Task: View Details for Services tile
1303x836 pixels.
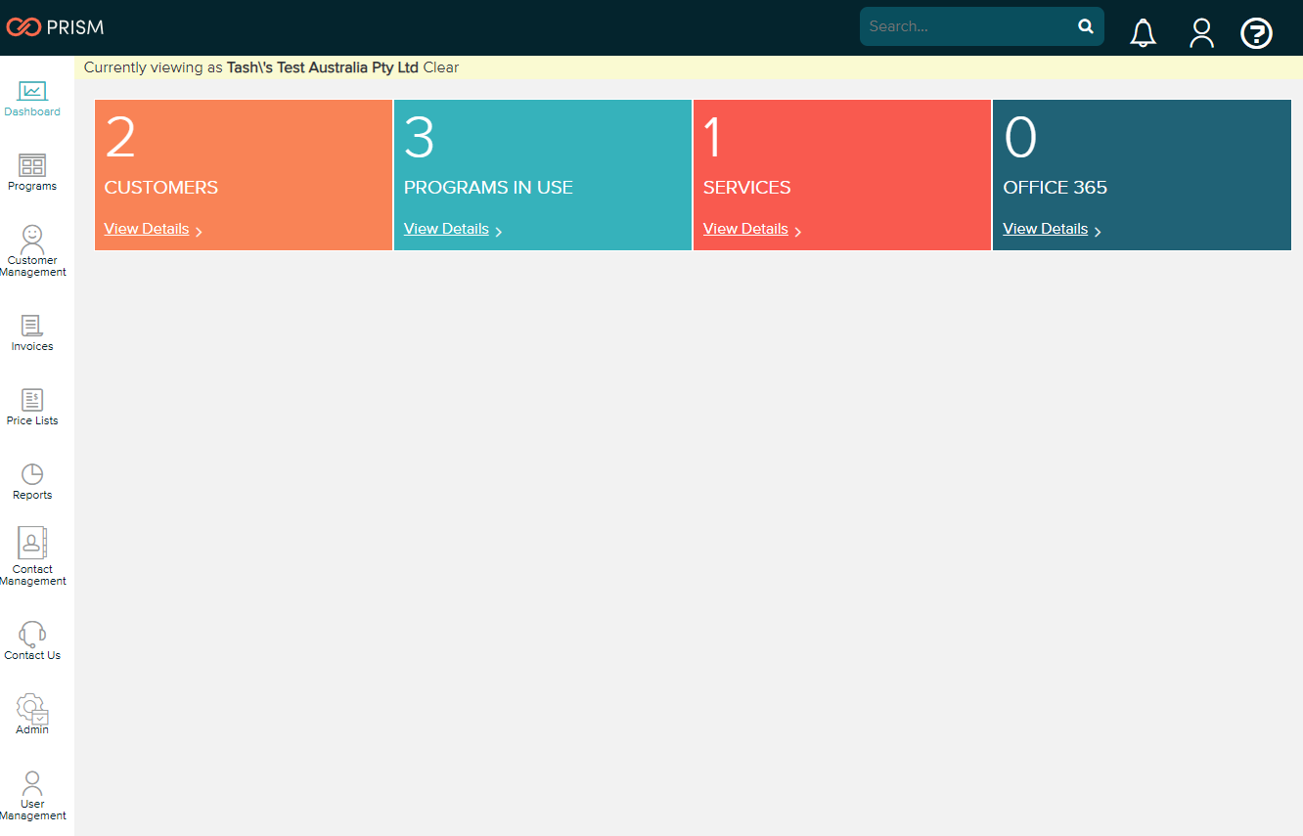Action: pyautogui.click(x=745, y=229)
